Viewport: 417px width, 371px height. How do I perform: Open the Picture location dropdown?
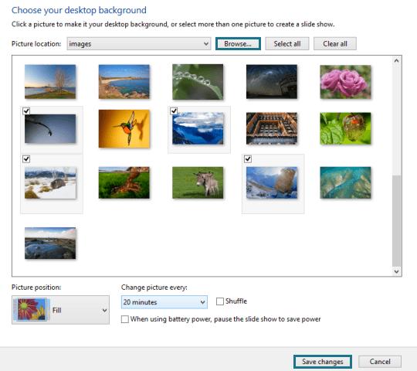(x=139, y=43)
